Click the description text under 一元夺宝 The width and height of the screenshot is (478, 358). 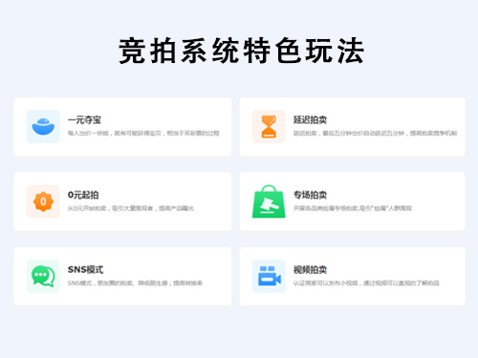(143, 134)
